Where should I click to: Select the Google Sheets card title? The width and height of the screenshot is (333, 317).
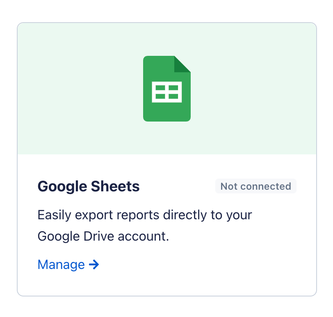[x=89, y=186]
